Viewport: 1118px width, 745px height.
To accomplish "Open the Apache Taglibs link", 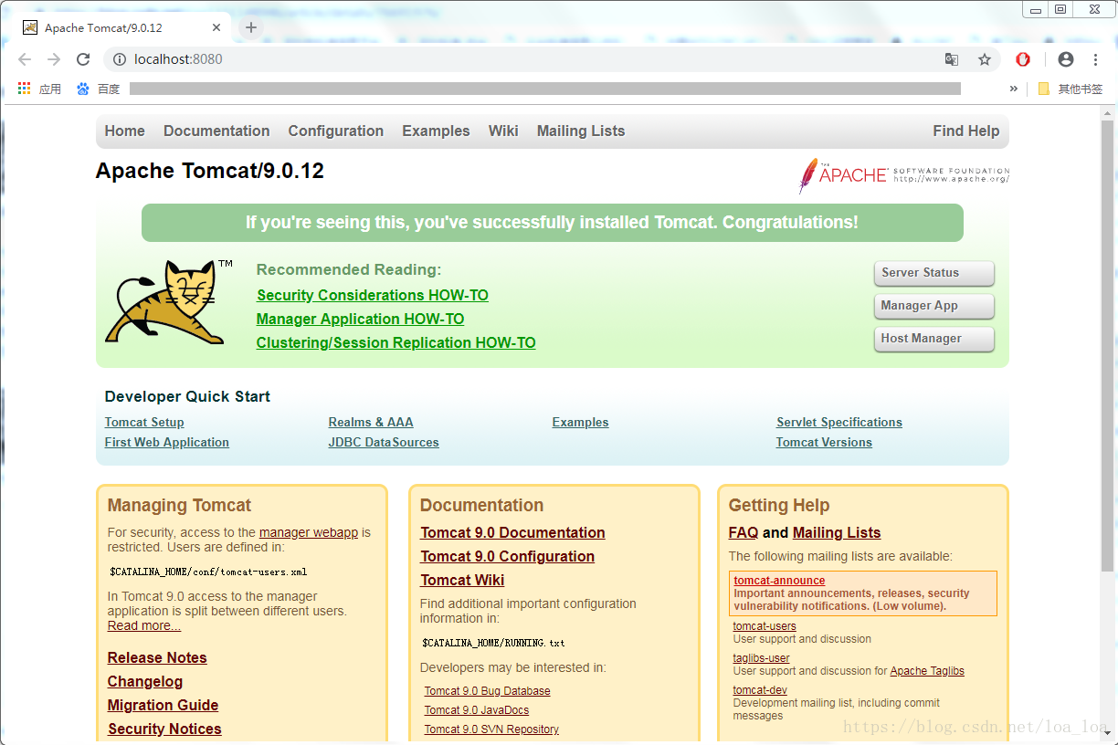I will point(927,671).
